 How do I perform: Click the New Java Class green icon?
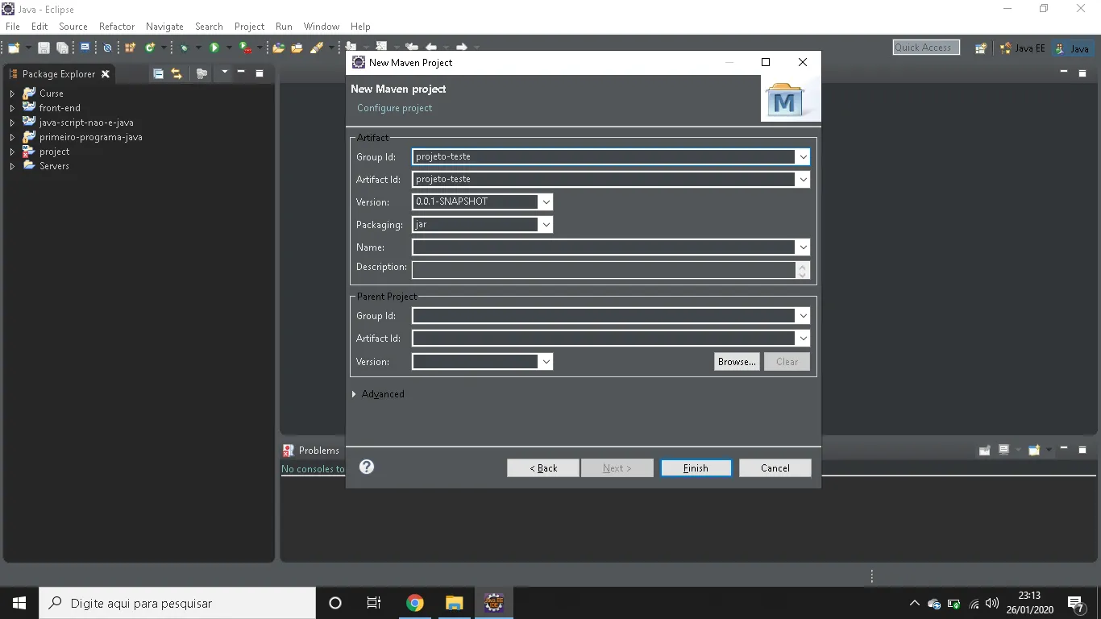150,48
